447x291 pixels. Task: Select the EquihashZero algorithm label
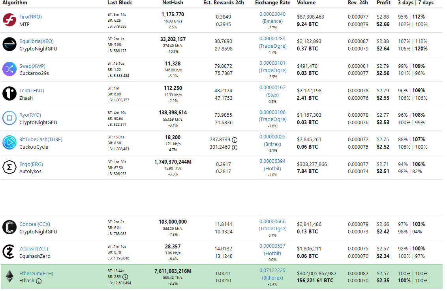35,256
